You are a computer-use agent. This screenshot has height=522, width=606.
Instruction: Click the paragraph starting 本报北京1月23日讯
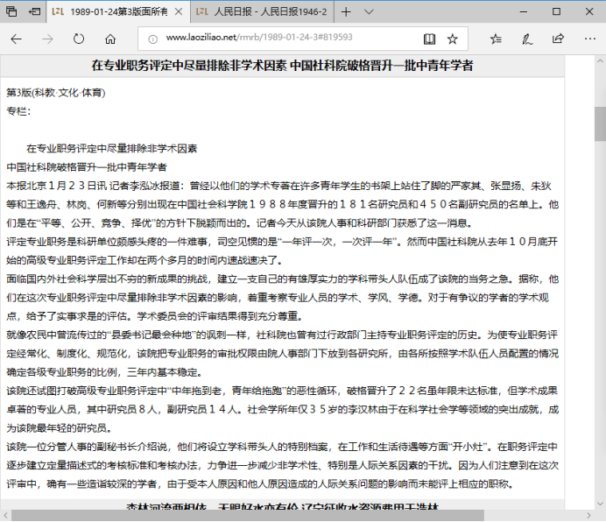pyautogui.click(x=283, y=205)
